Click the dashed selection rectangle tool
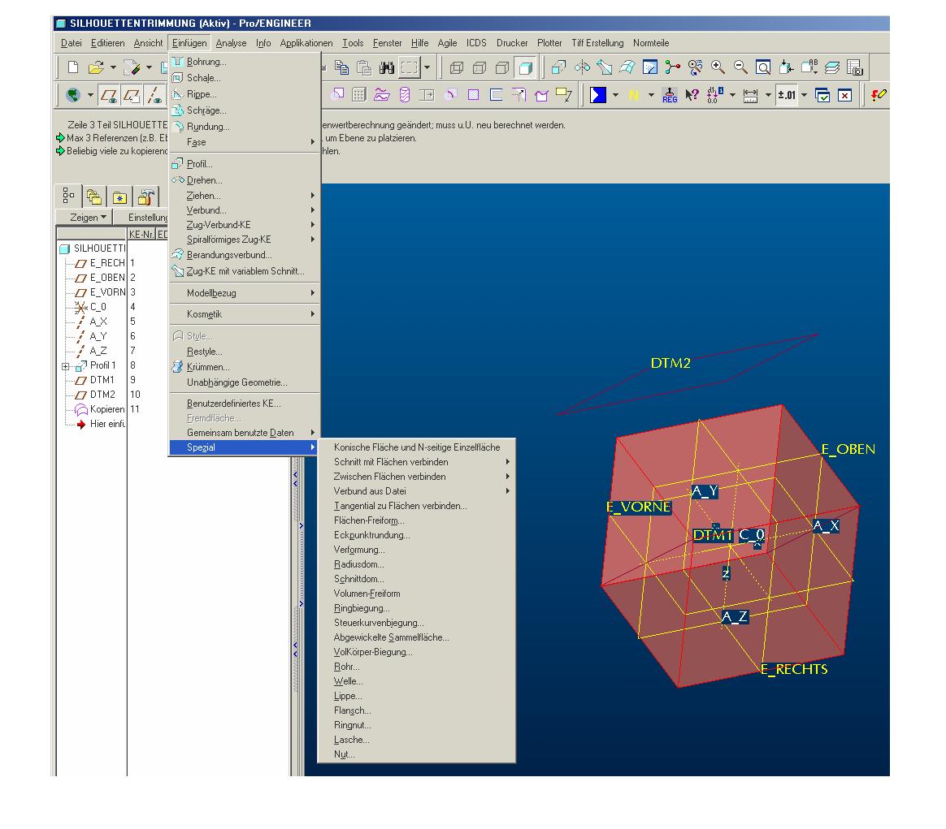 click(409, 67)
